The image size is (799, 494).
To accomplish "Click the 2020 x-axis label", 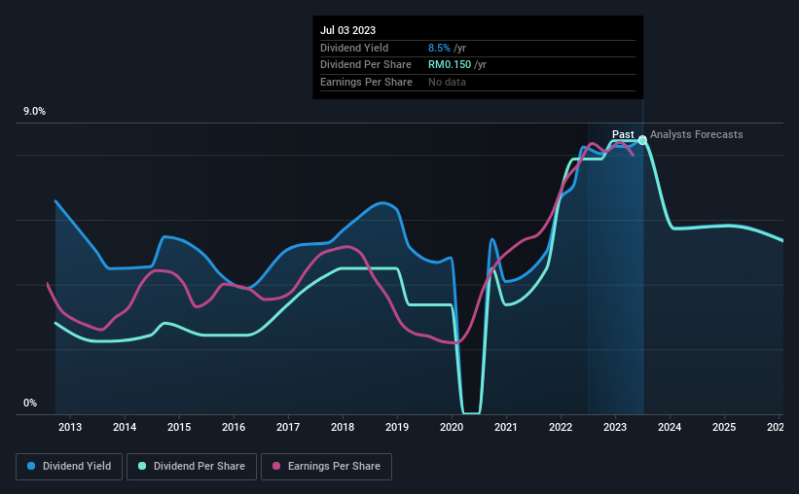I will [x=452, y=427].
